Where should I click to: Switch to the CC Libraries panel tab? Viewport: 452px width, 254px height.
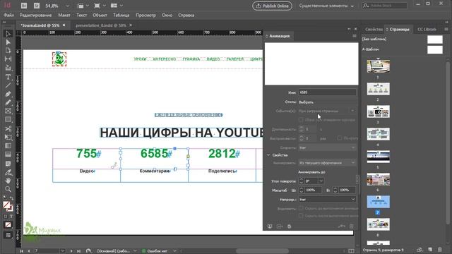(x=427, y=29)
